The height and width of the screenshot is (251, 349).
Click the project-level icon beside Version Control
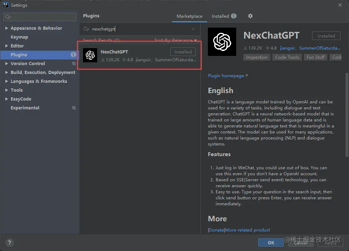[74, 63]
